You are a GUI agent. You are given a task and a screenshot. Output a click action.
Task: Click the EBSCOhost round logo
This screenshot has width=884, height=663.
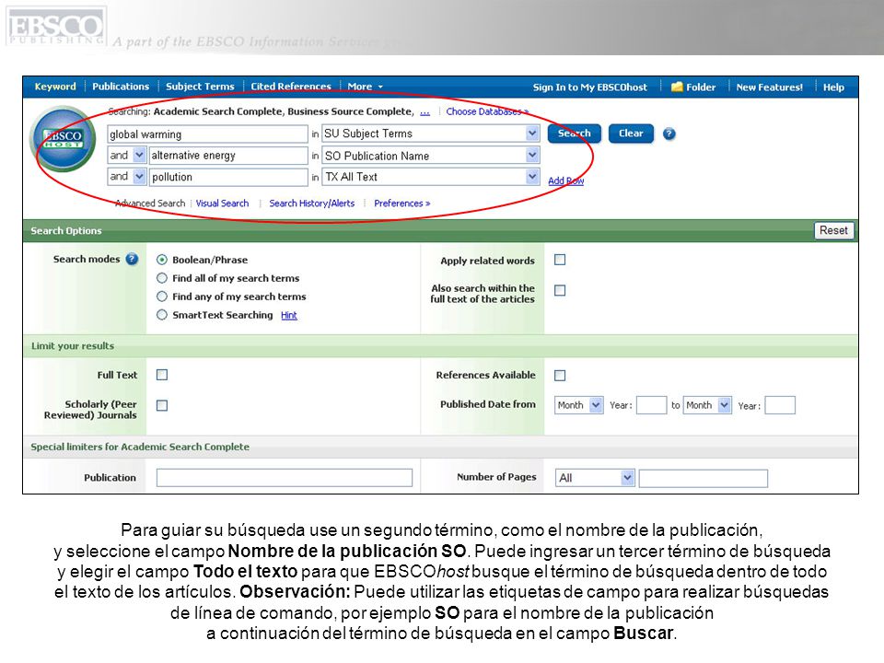coord(64,139)
